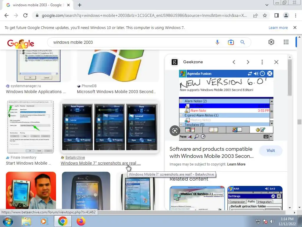Search by image with the camera icon
The height and width of the screenshot is (227, 302).
click(x=231, y=42)
